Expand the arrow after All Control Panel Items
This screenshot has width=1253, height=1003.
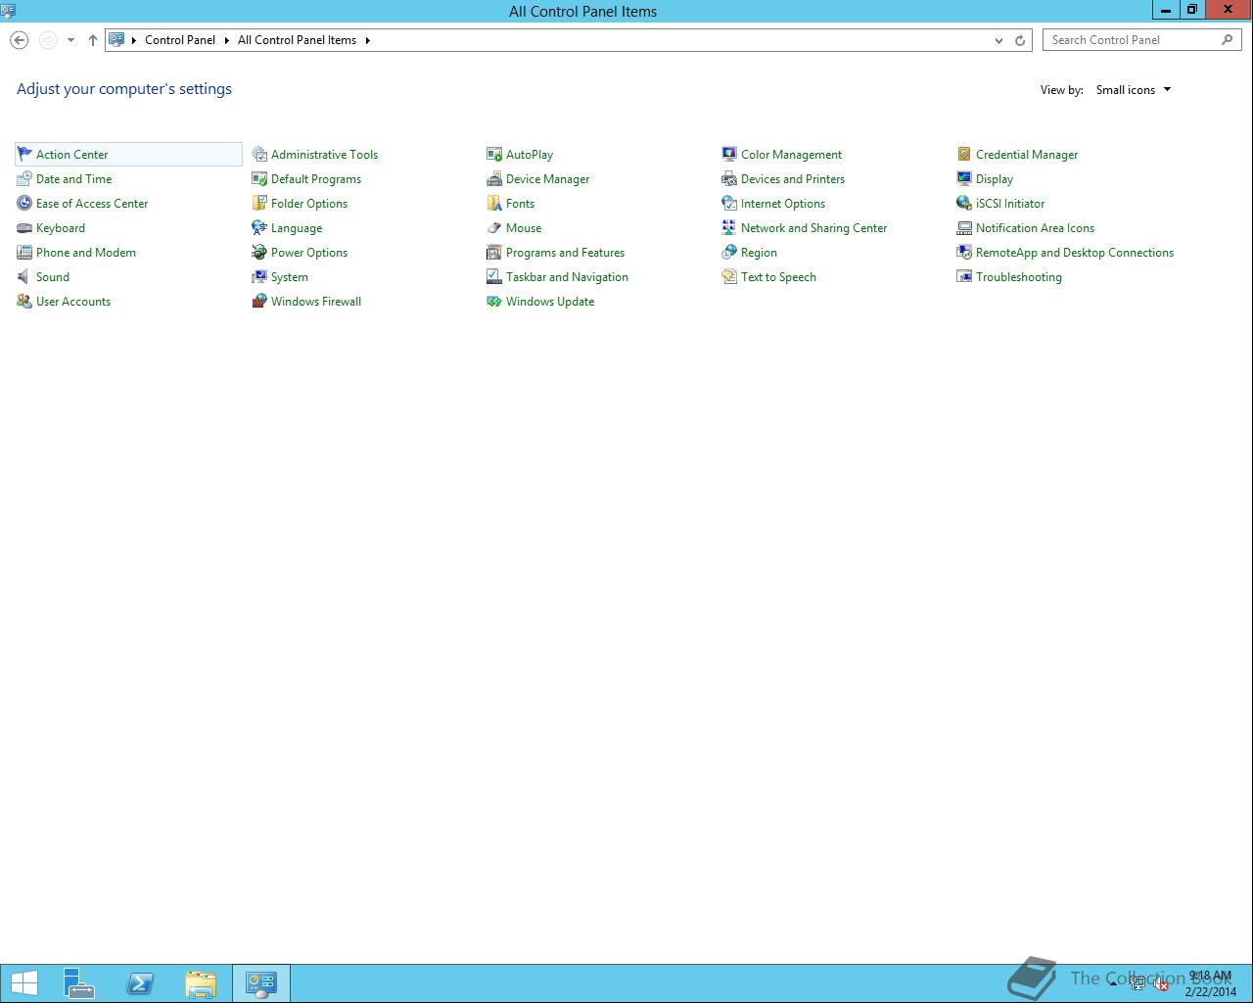368,40
